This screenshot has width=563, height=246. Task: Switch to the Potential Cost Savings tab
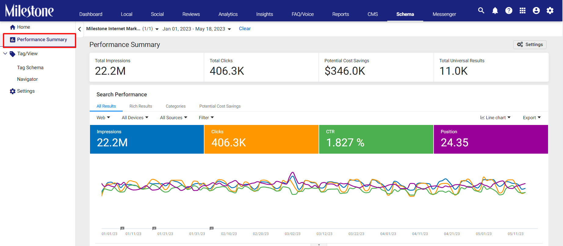pos(220,106)
